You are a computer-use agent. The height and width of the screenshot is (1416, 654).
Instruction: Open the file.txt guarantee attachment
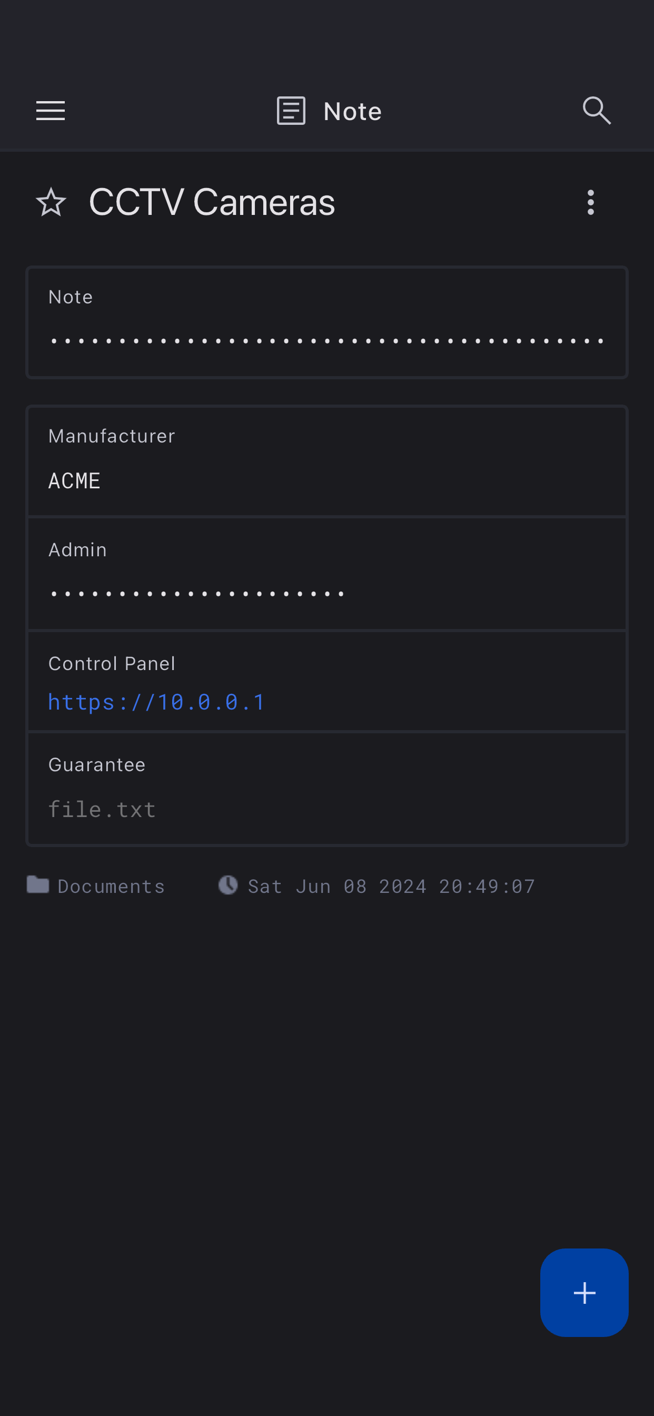pos(102,809)
